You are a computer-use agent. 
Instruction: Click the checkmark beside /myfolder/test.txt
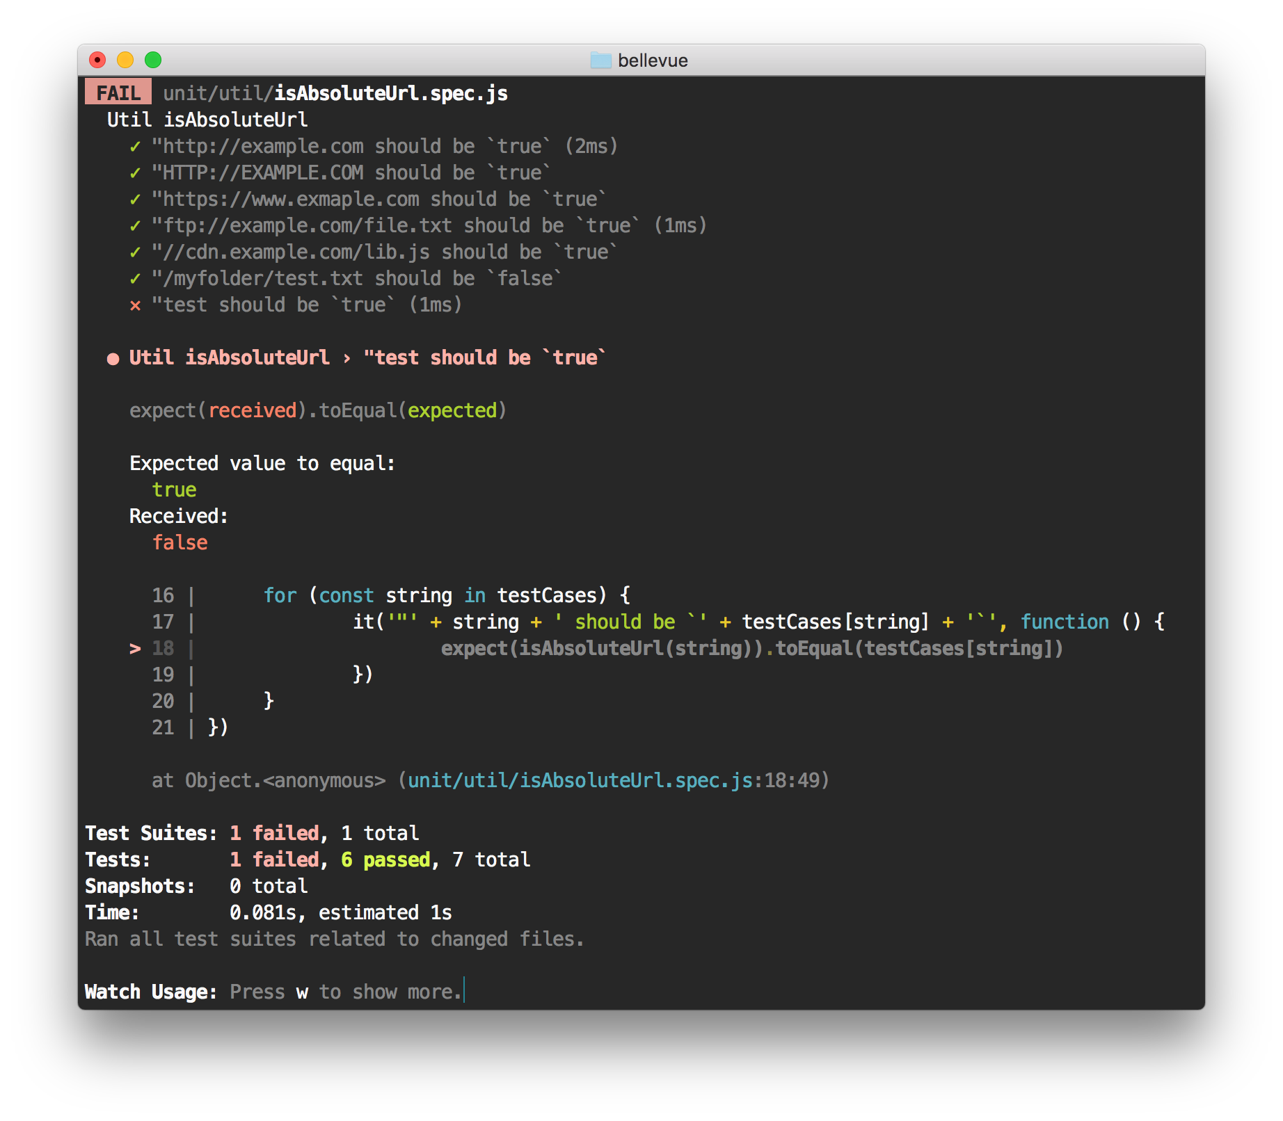tap(135, 279)
